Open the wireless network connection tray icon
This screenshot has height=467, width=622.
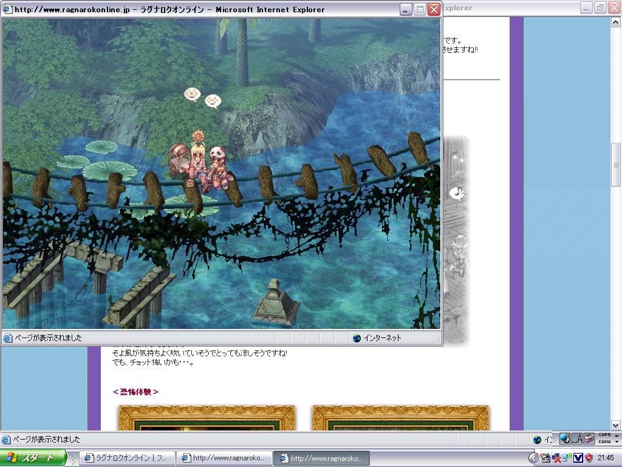pos(567,458)
